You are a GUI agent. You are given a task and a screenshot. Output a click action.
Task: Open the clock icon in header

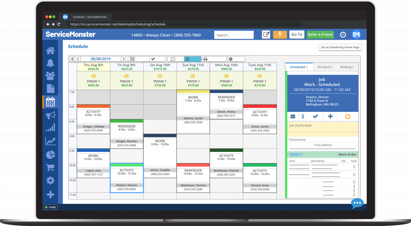(x=343, y=34)
